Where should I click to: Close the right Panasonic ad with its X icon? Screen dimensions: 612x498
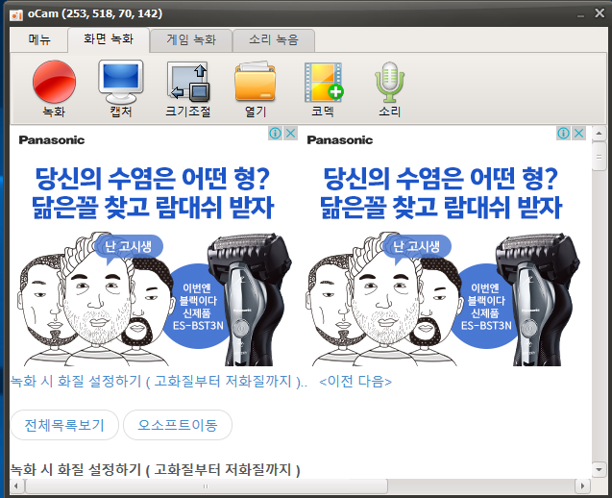(x=578, y=134)
